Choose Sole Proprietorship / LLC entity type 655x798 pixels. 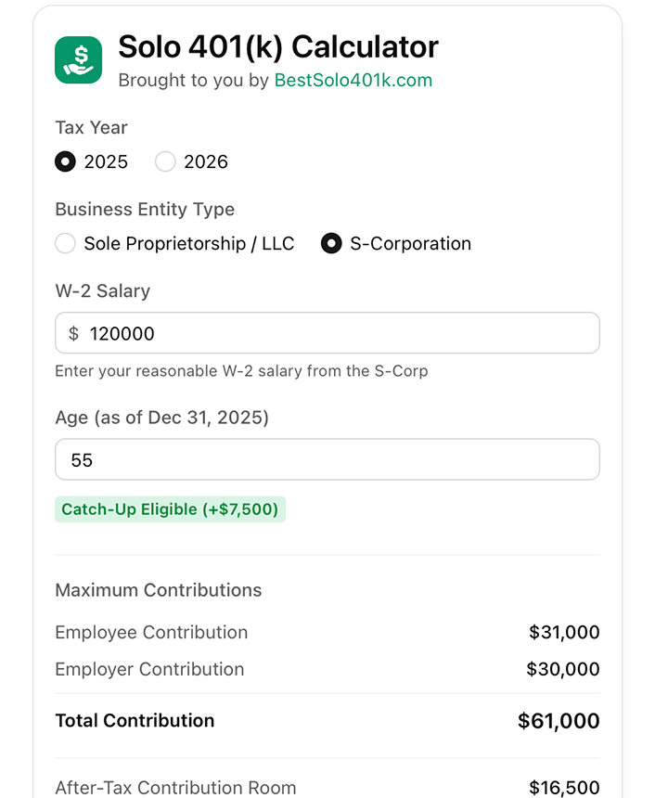click(65, 243)
